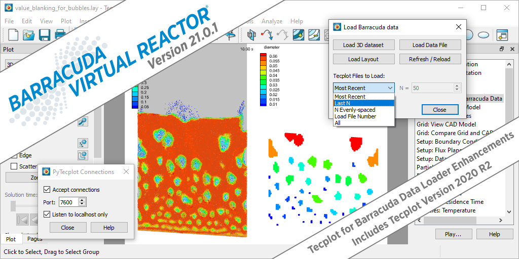Open the Edit menu
The height and width of the screenshot is (259, 519).
[x=27, y=21]
